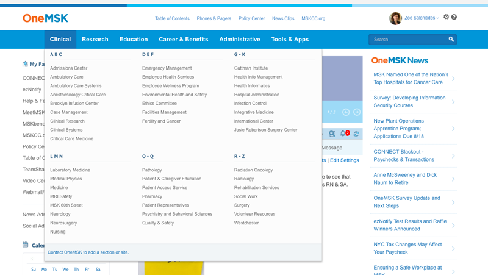Click the calendar icon in sidebar
The height and width of the screenshot is (275, 488).
pyautogui.click(x=25, y=245)
